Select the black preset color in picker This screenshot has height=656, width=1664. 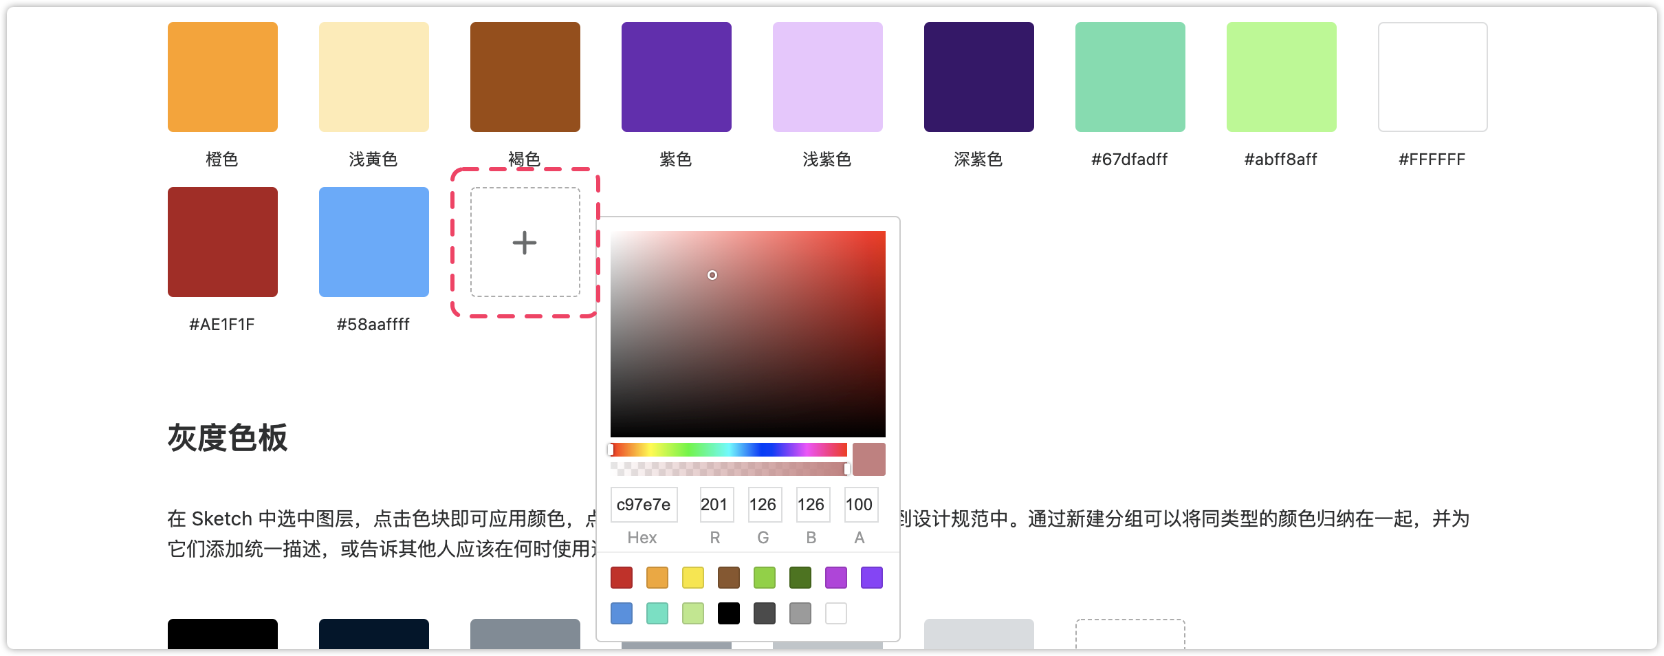pyautogui.click(x=729, y=613)
